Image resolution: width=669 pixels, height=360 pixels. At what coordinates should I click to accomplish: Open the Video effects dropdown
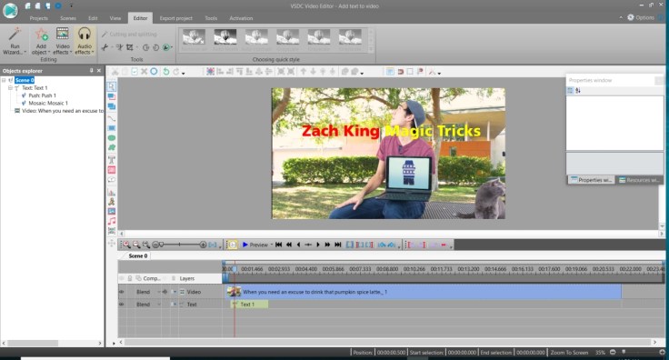(x=63, y=41)
